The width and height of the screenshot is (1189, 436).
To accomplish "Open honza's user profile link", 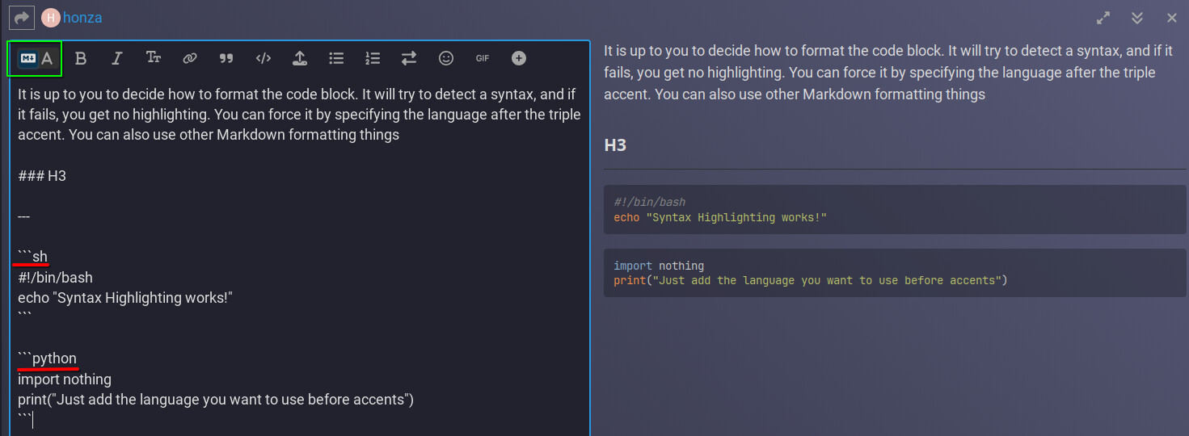I will [x=82, y=18].
